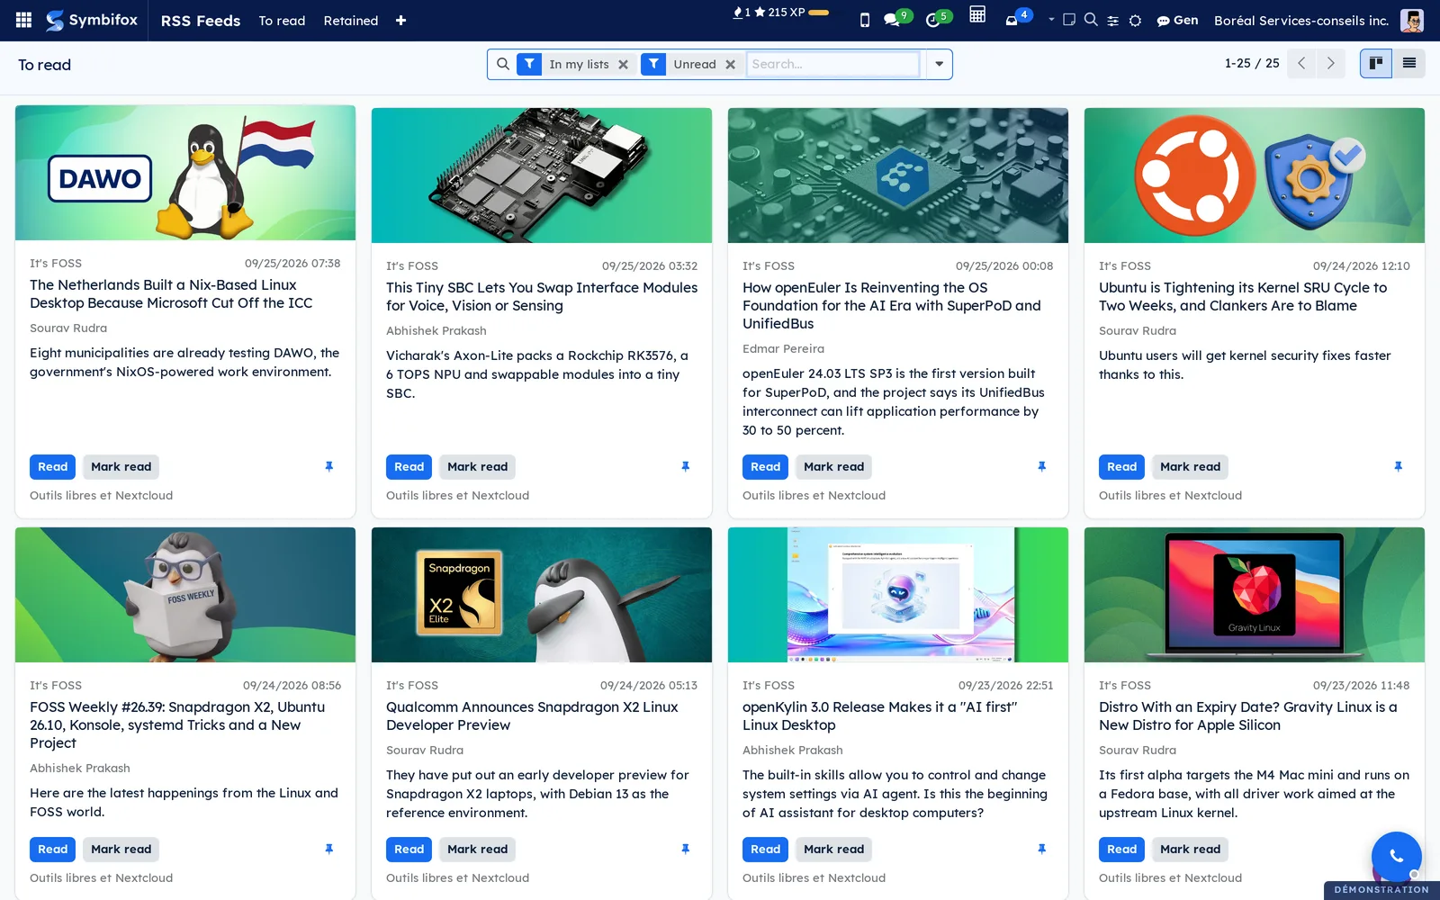This screenshot has width=1440, height=900.
Task: Click the In my lists filter funnel icon
Action: pyautogui.click(x=529, y=64)
